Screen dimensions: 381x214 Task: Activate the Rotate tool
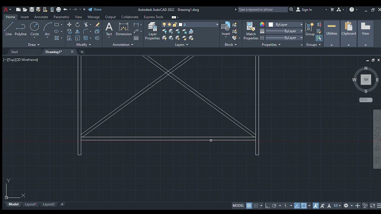click(77, 25)
